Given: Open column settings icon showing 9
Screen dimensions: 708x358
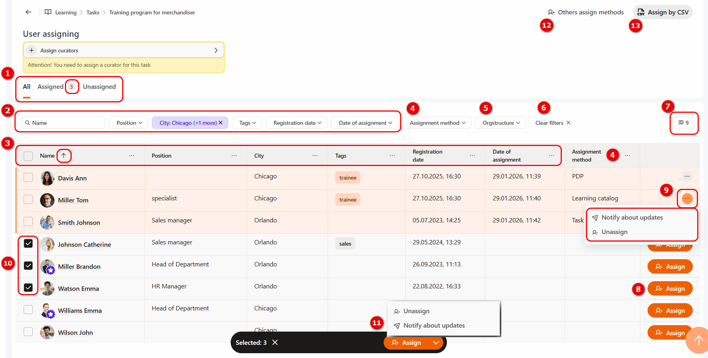Looking at the screenshot, I should (684, 123).
